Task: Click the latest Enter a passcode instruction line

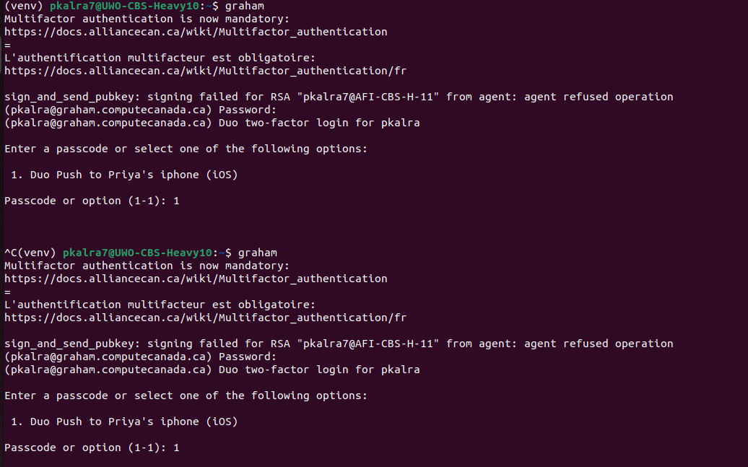Action: [186, 396]
